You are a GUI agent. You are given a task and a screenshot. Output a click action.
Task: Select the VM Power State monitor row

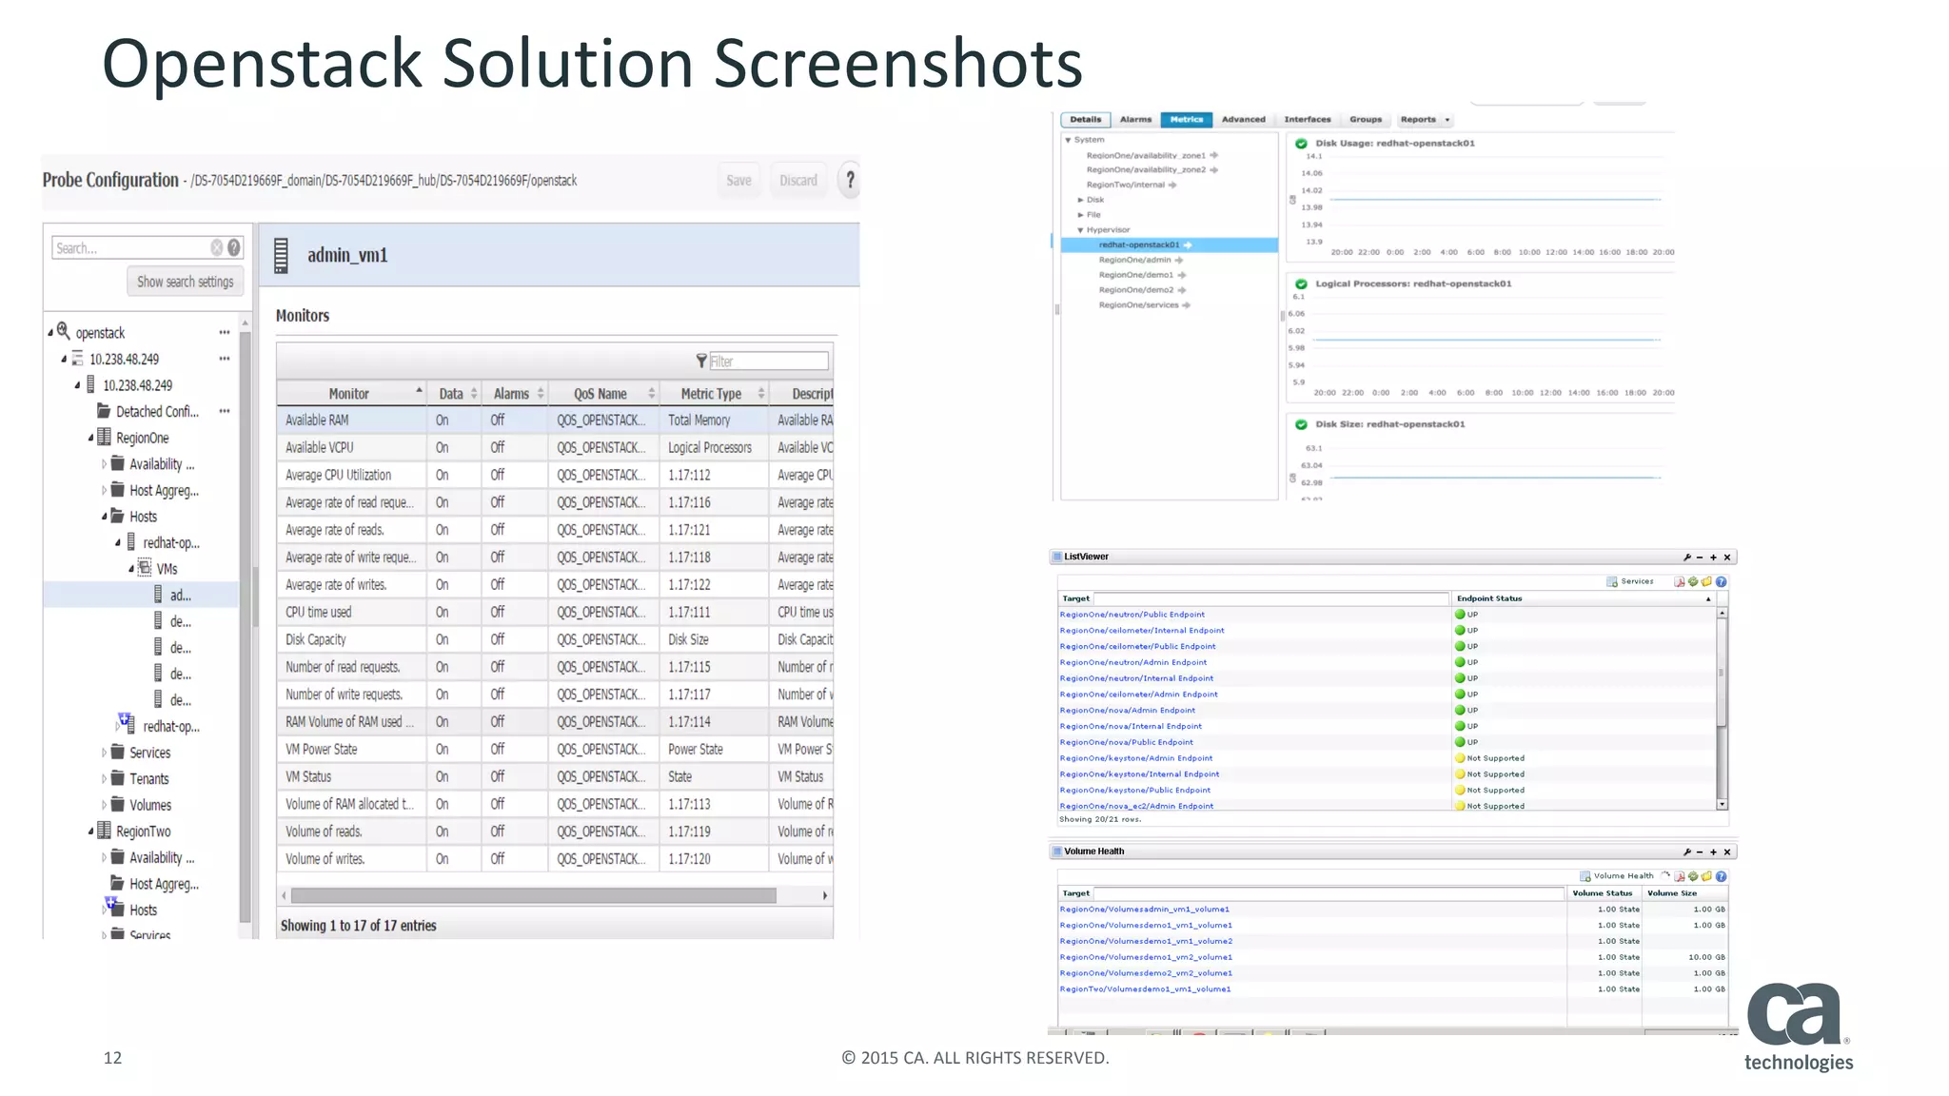(x=555, y=750)
